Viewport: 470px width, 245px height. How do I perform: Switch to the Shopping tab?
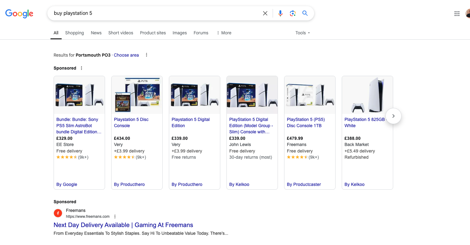(74, 33)
